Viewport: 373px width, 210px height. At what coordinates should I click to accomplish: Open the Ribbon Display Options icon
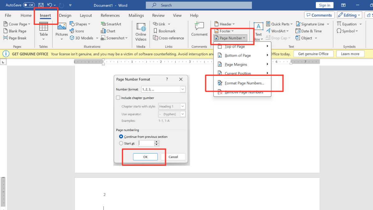343,5
